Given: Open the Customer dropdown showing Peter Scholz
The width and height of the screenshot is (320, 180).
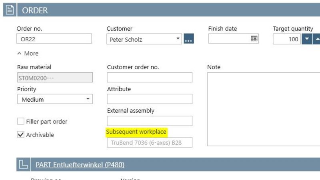Looking at the screenshot, I should pyautogui.click(x=178, y=39).
